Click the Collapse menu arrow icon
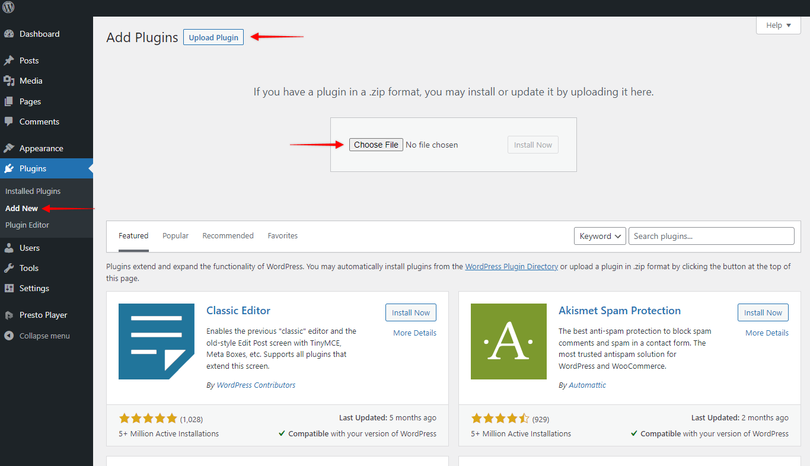This screenshot has height=466, width=810. pyautogui.click(x=9, y=336)
